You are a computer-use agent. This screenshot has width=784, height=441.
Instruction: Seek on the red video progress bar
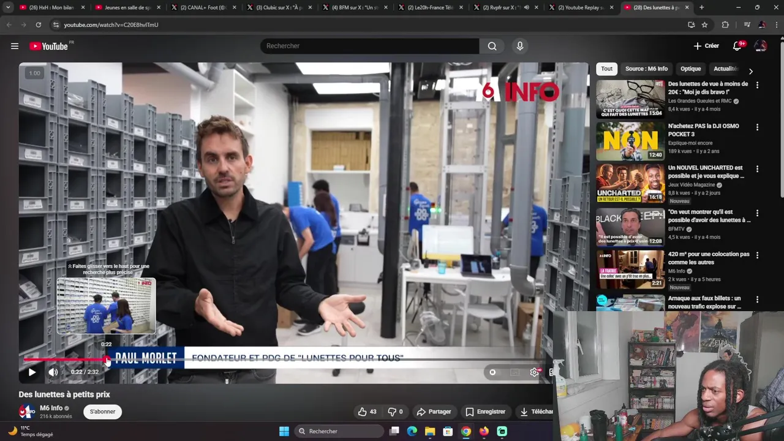64,360
